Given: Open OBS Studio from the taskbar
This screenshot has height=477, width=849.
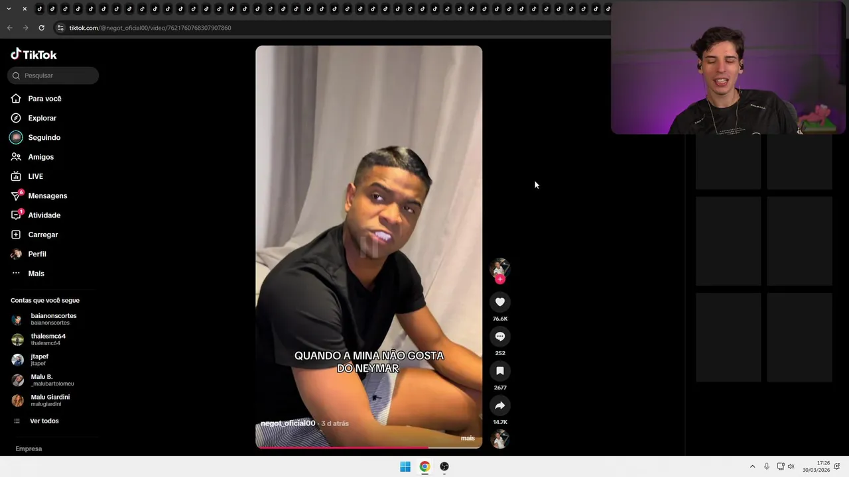Looking at the screenshot, I should [x=444, y=466].
